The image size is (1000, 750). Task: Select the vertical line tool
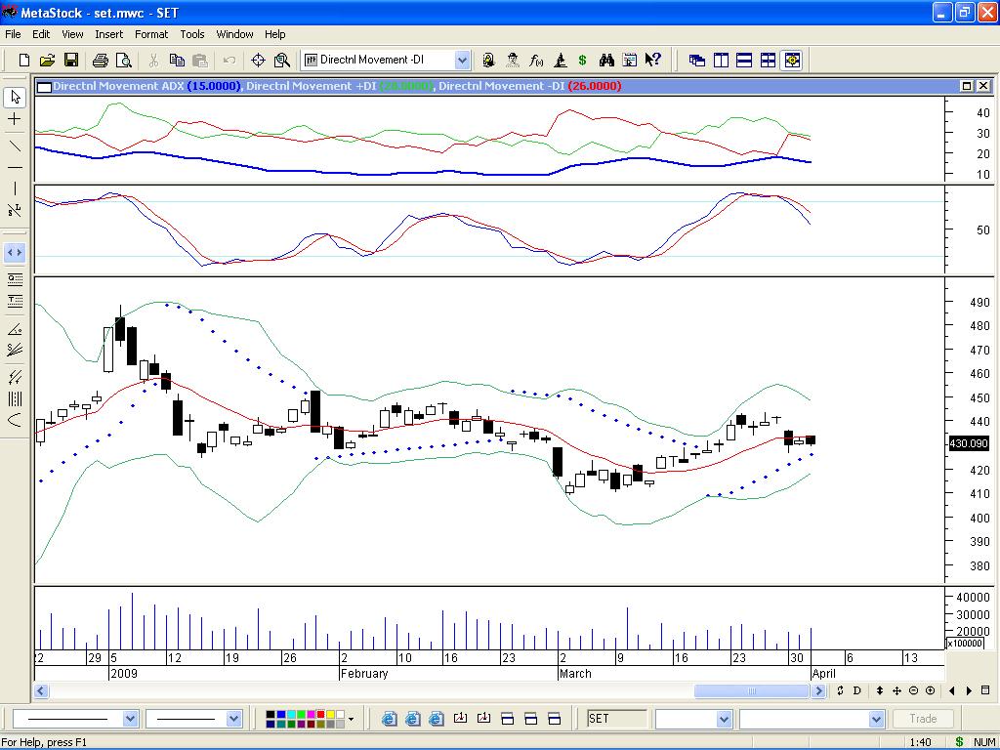[x=15, y=188]
